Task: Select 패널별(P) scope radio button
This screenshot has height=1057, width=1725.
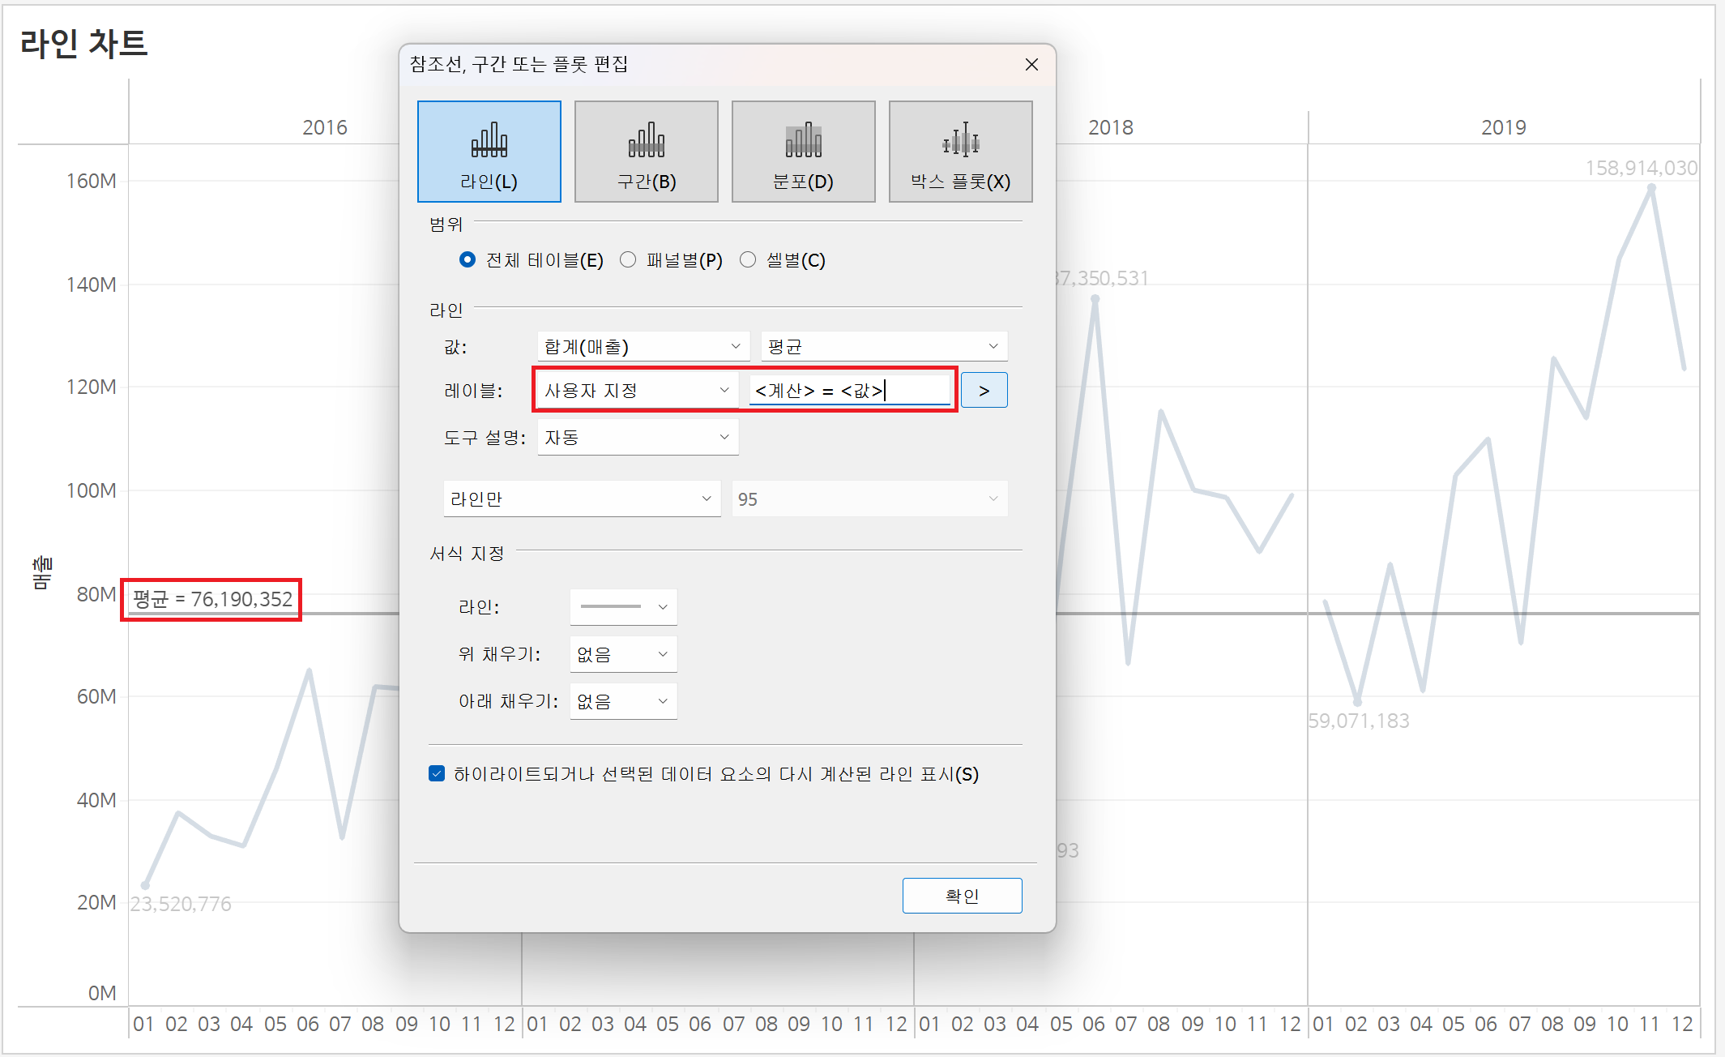Action: point(628,260)
